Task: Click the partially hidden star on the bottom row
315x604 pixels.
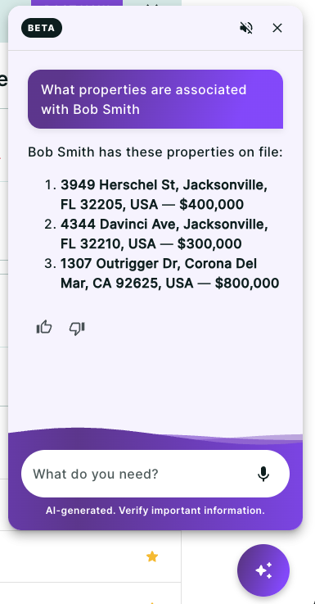Action: tap(152, 602)
